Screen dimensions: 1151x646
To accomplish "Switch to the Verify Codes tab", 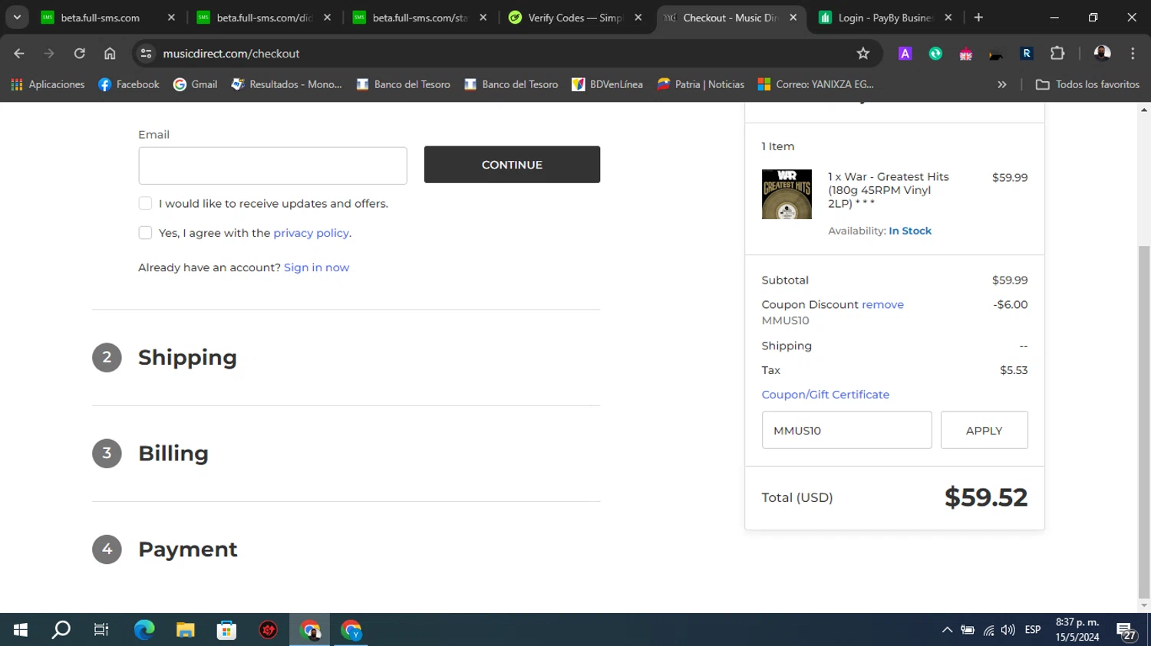I will pos(576,18).
